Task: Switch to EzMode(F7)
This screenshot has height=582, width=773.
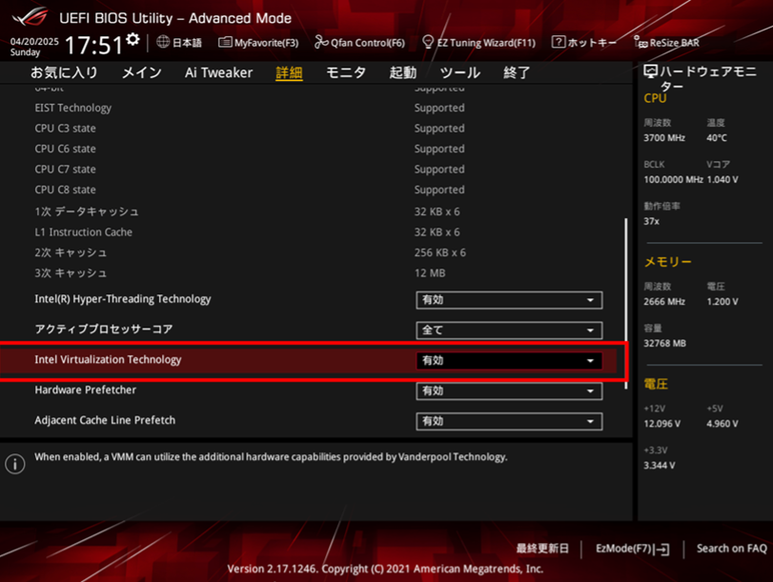Action: pos(633,549)
